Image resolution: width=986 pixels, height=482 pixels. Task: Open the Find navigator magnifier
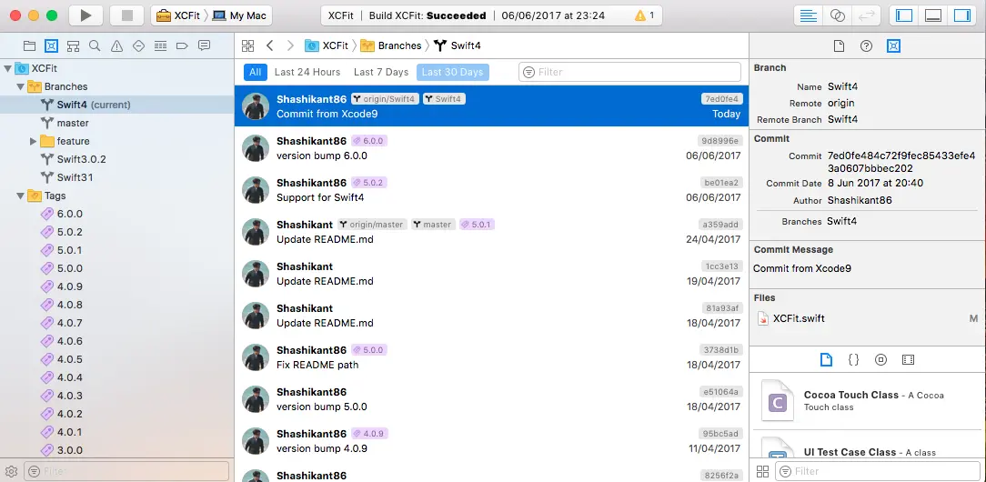point(95,45)
